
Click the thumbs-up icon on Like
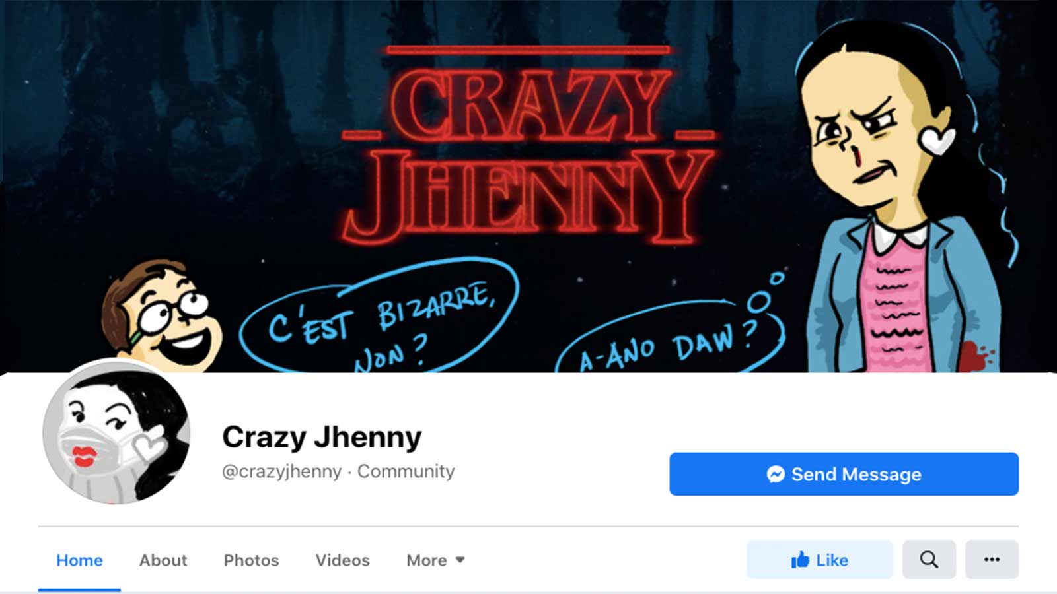[x=800, y=560]
